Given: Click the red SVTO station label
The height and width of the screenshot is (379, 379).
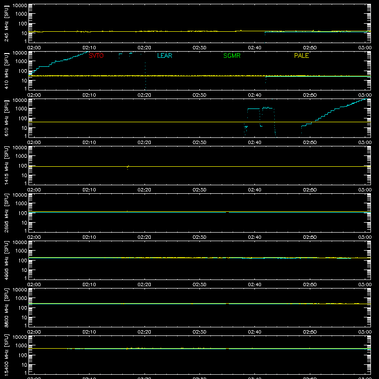Looking at the screenshot, I should click(96, 55).
